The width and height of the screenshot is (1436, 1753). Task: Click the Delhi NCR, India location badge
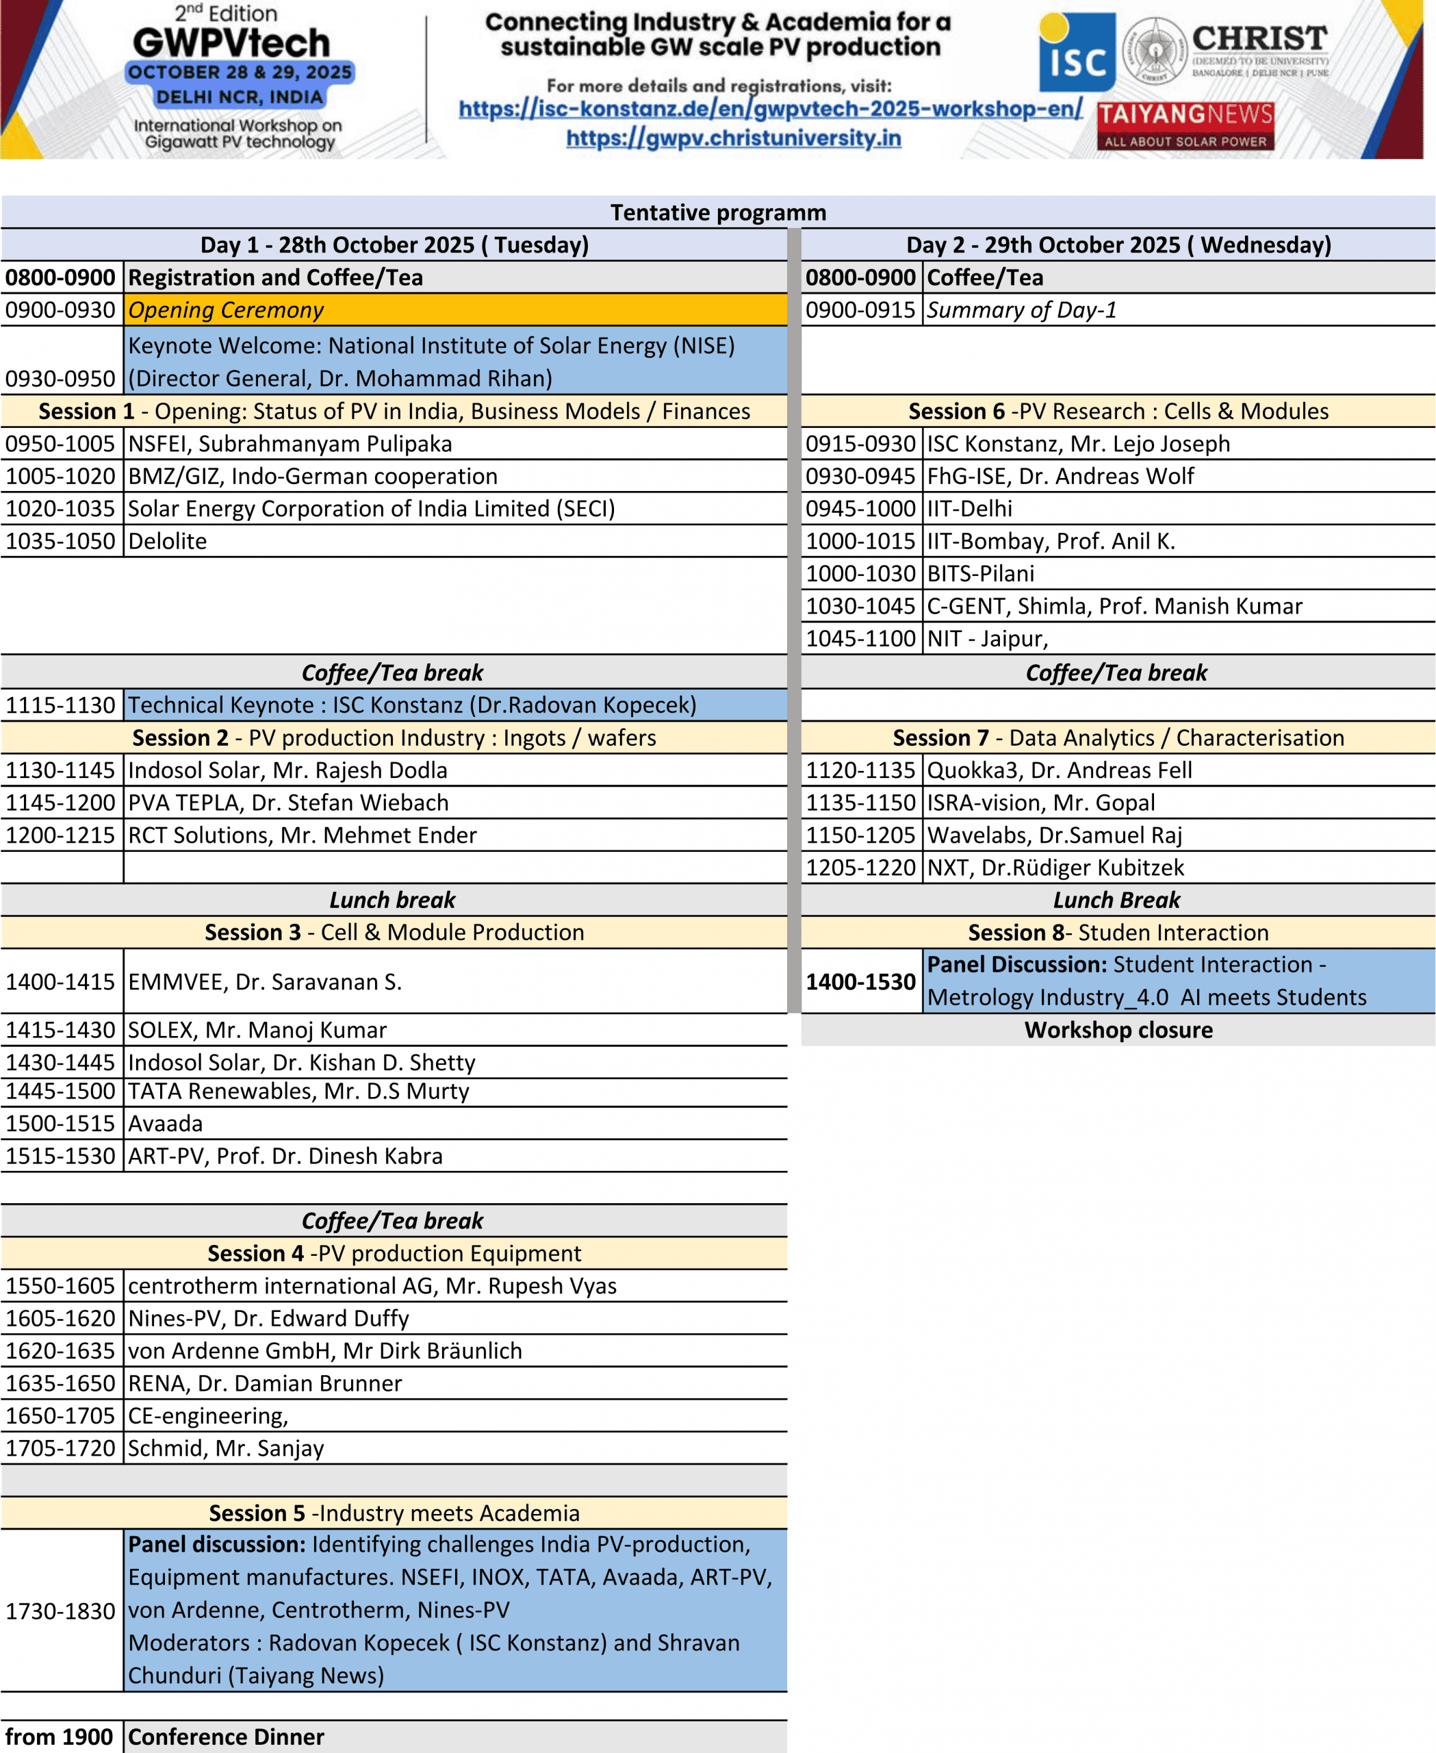[x=240, y=97]
